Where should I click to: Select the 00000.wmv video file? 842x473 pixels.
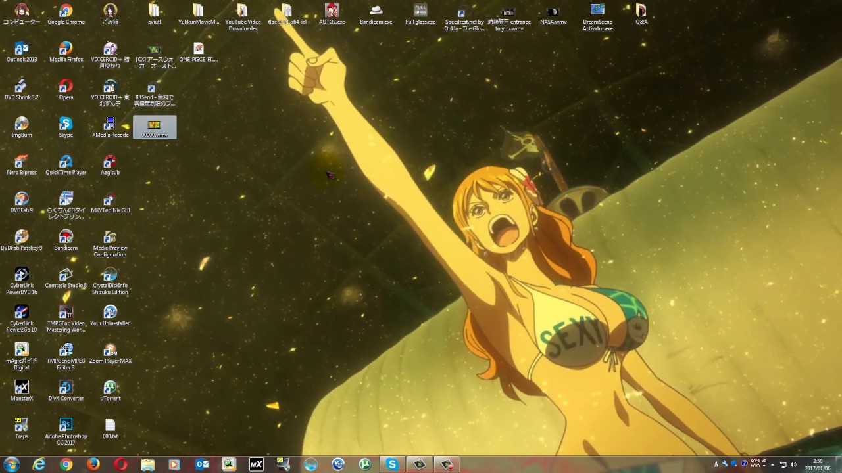pyautogui.click(x=155, y=127)
